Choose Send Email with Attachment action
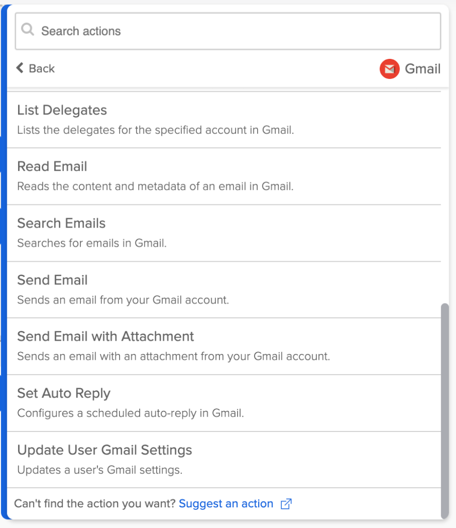Screen dimensions: 456x528 coord(224,346)
